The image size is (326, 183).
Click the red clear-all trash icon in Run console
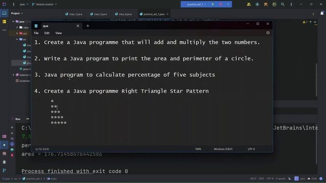(12, 155)
